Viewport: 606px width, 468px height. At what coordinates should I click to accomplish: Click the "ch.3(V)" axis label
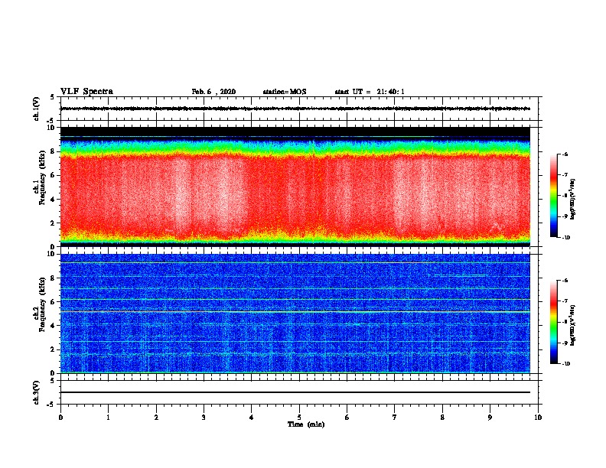click(x=36, y=392)
